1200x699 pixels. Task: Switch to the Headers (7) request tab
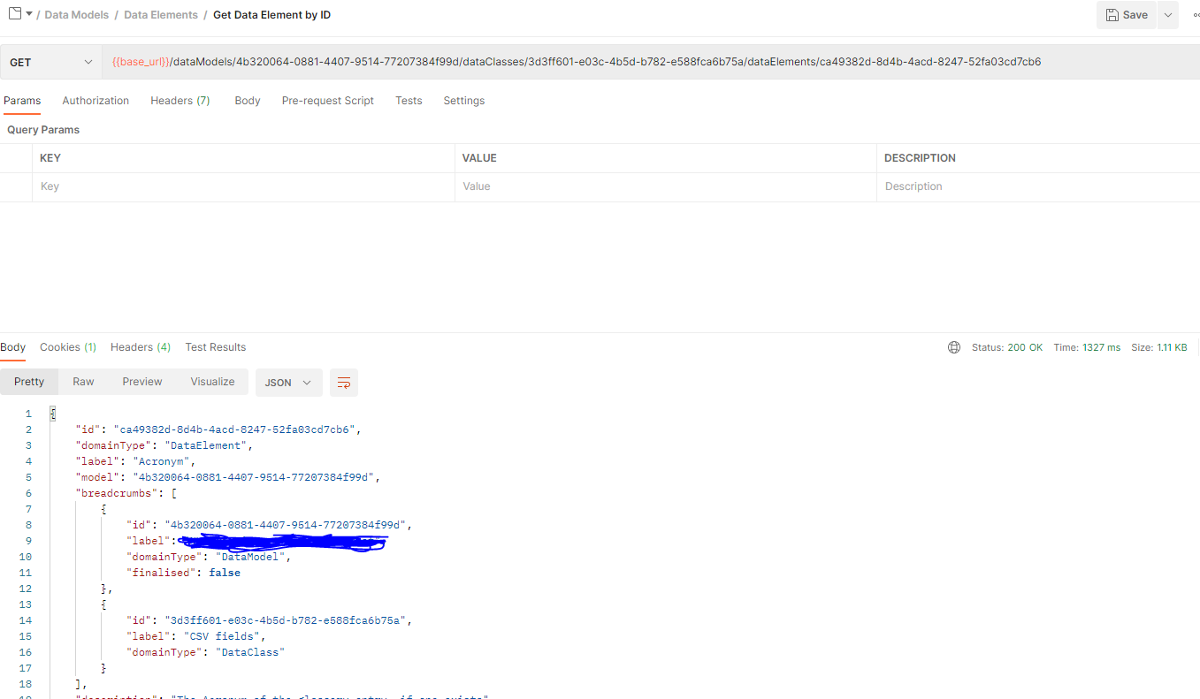click(x=180, y=100)
